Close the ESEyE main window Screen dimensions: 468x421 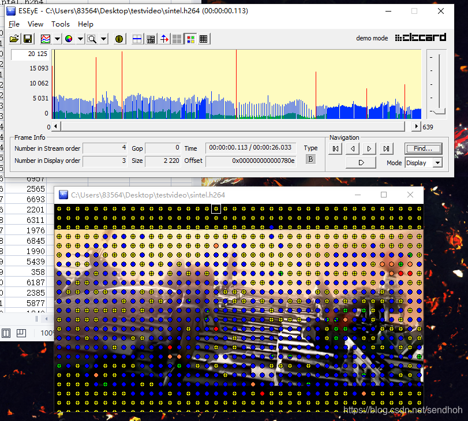pyautogui.click(x=441, y=12)
